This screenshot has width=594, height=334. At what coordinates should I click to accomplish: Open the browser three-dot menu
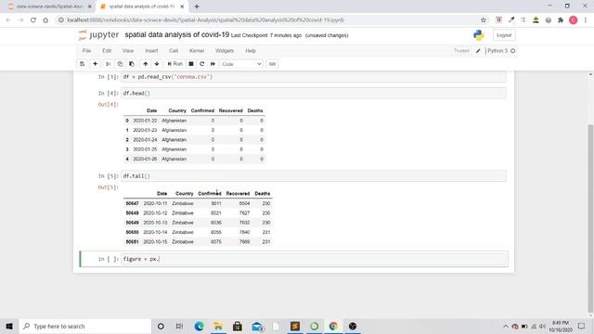pos(586,20)
